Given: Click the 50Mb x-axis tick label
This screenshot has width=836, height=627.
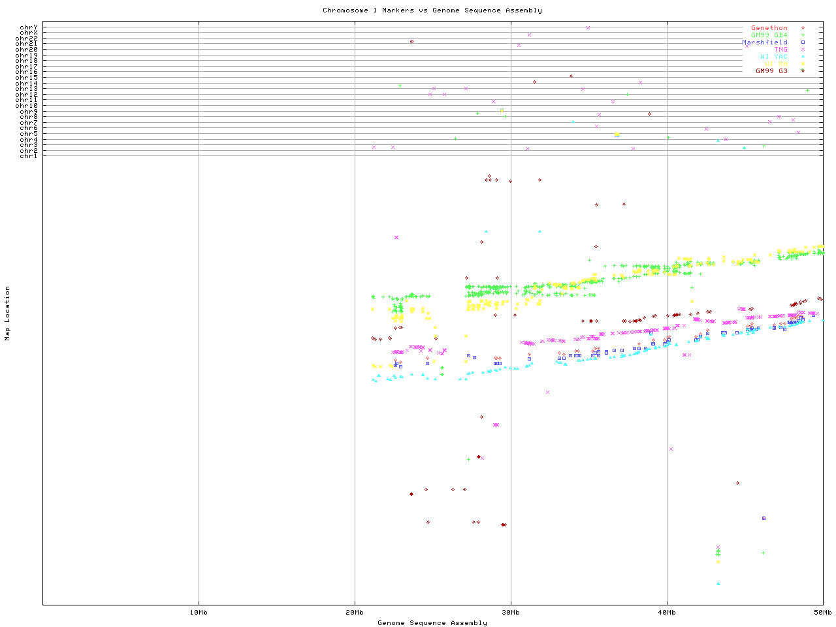Looking at the screenshot, I should point(822,613).
